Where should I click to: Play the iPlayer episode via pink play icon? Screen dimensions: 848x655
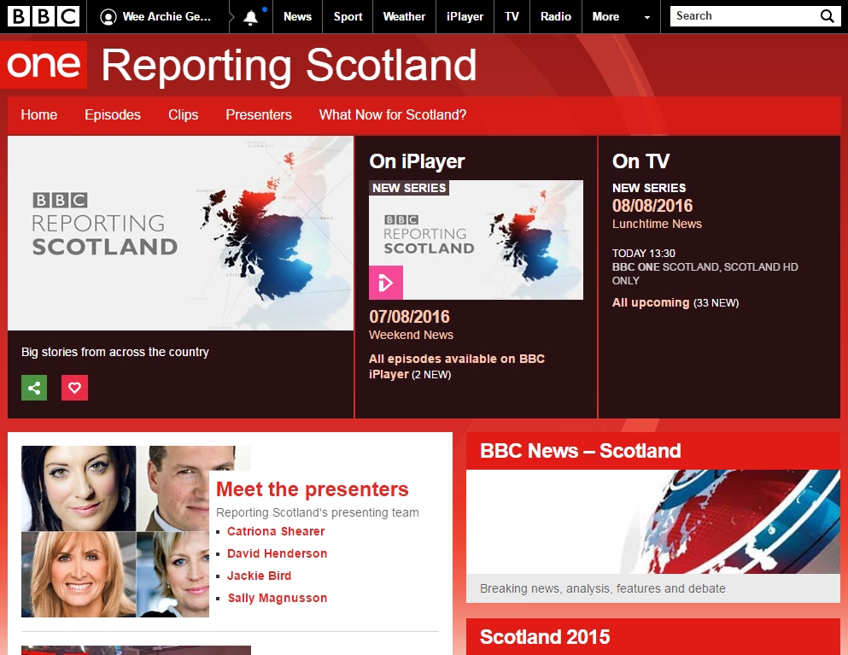pos(386,283)
